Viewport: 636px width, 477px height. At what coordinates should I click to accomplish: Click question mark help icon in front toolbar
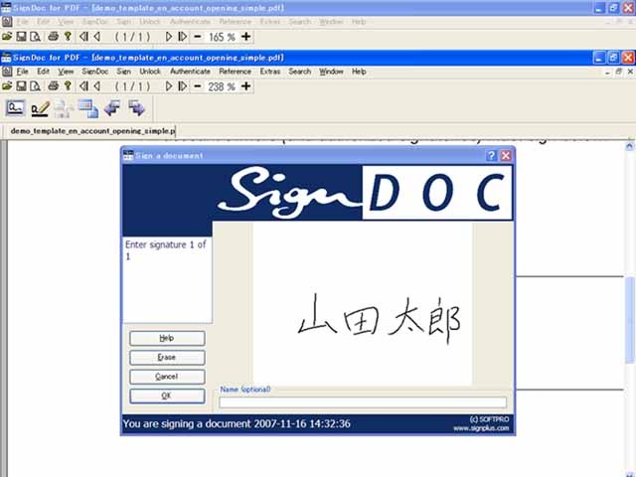coord(68,86)
